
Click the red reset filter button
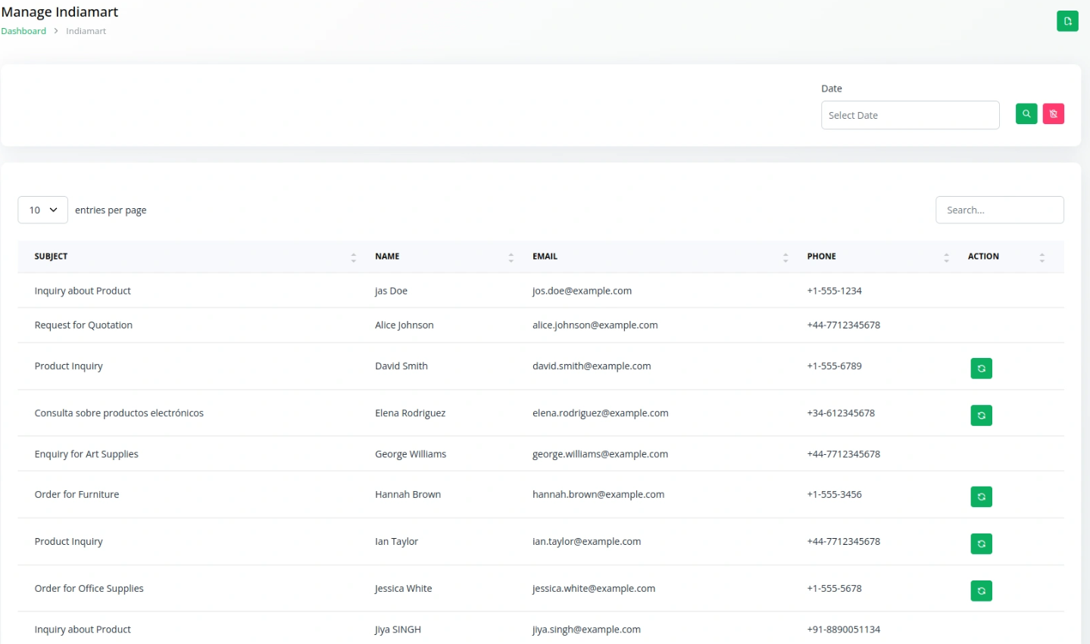tap(1054, 114)
